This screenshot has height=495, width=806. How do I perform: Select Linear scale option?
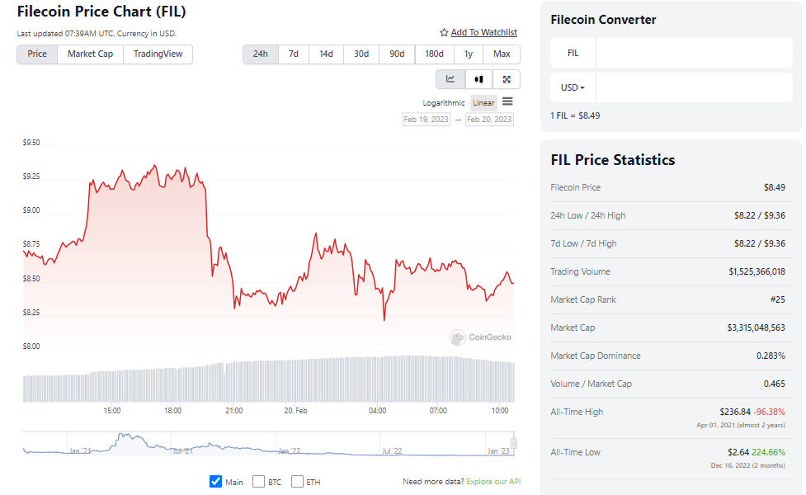coord(483,103)
